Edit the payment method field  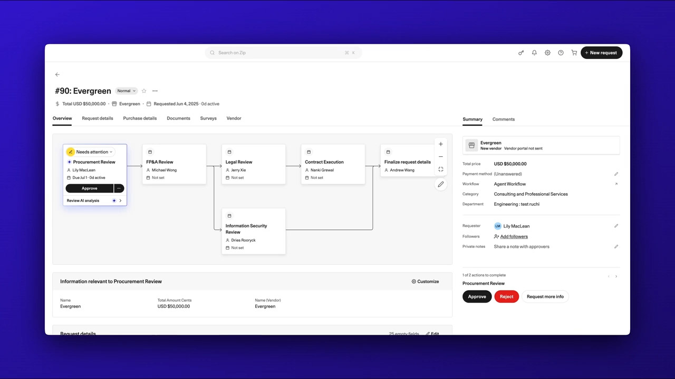tap(616, 174)
